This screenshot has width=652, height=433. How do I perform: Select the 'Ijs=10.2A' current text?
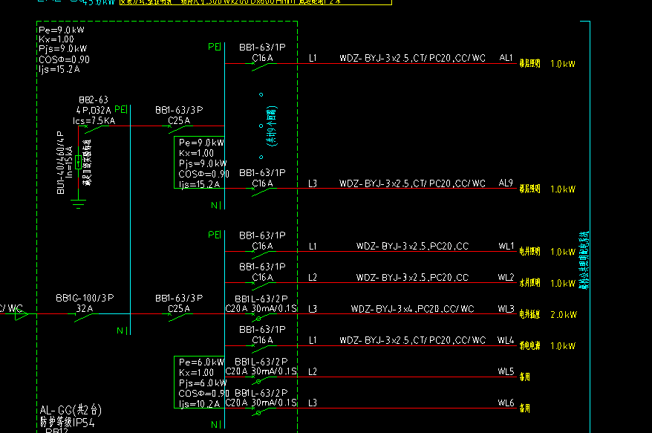pos(199,403)
